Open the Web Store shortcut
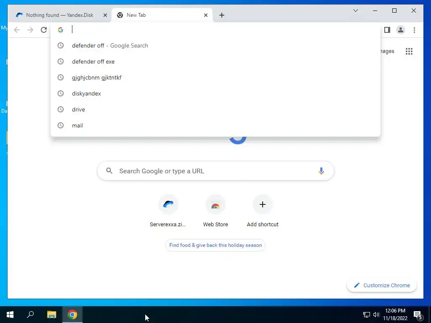The height and width of the screenshot is (323, 431). tap(215, 211)
